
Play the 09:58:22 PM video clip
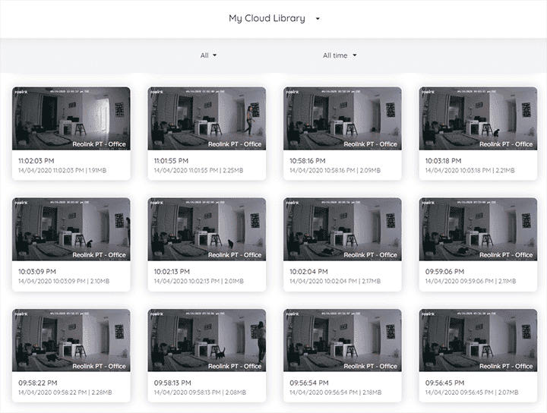tap(71, 340)
